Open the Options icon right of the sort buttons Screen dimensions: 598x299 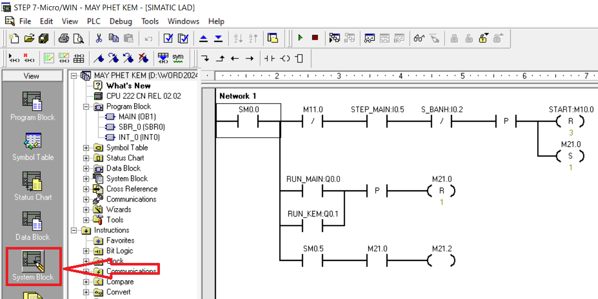272,38
